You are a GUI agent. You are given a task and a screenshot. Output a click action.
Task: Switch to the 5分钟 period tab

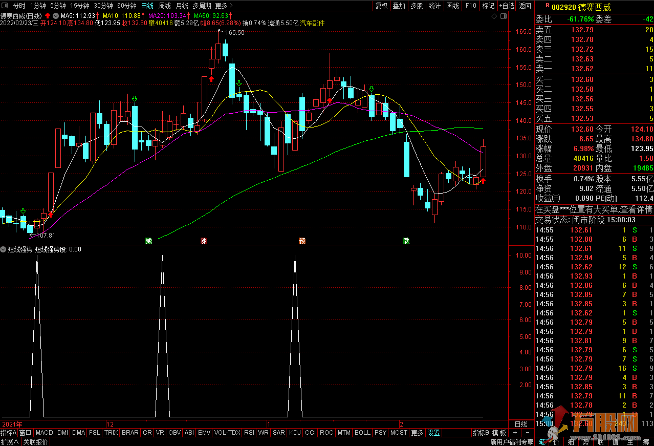[x=58, y=6]
